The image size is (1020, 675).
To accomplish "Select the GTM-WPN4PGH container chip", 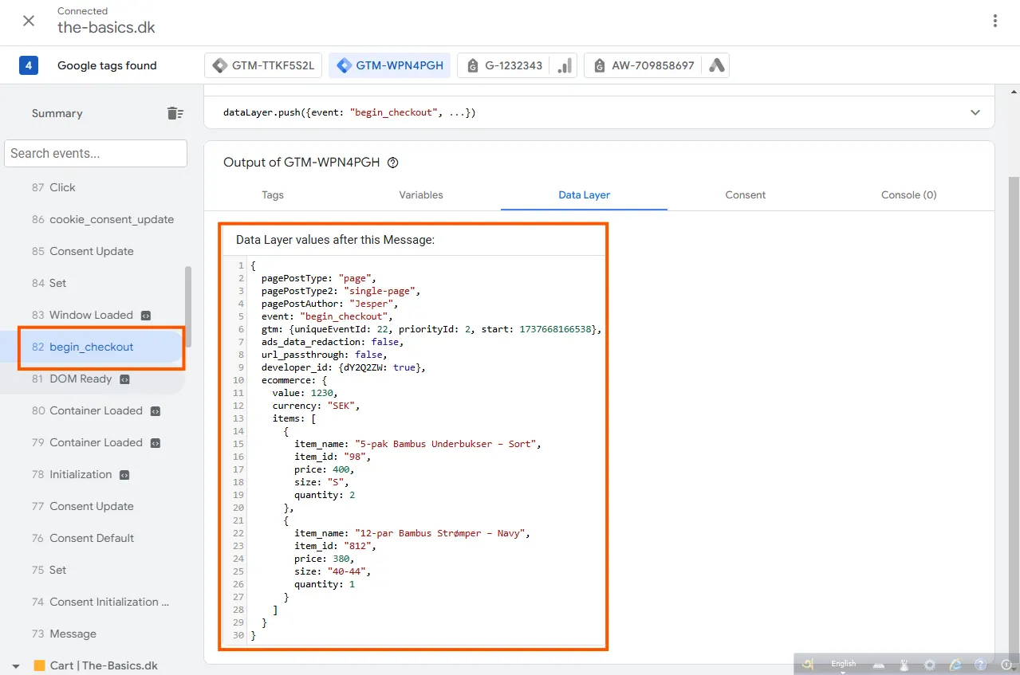I will point(390,65).
